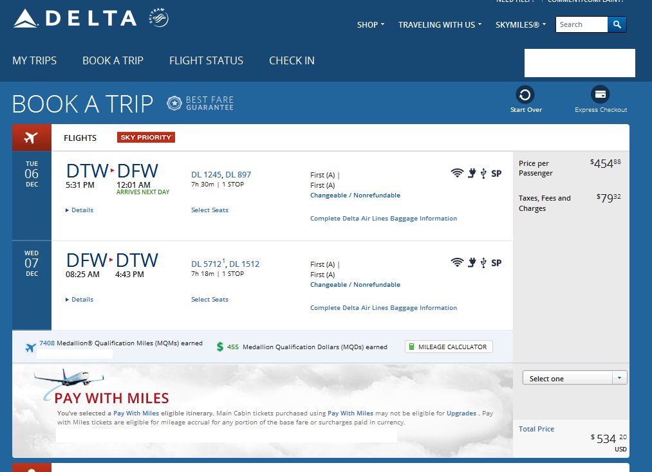The height and width of the screenshot is (472, 652).
Task: Select Seats for the DL 1245 flight
Action: (209, 210)
